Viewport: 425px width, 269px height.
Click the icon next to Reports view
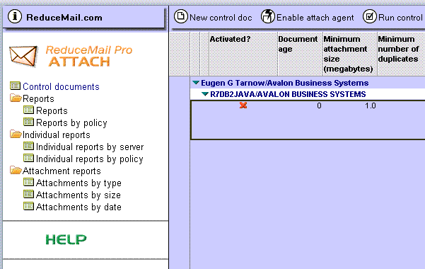click(28, 110)
